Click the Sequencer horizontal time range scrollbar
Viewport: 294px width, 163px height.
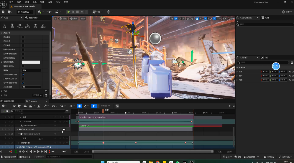[153, 151]
